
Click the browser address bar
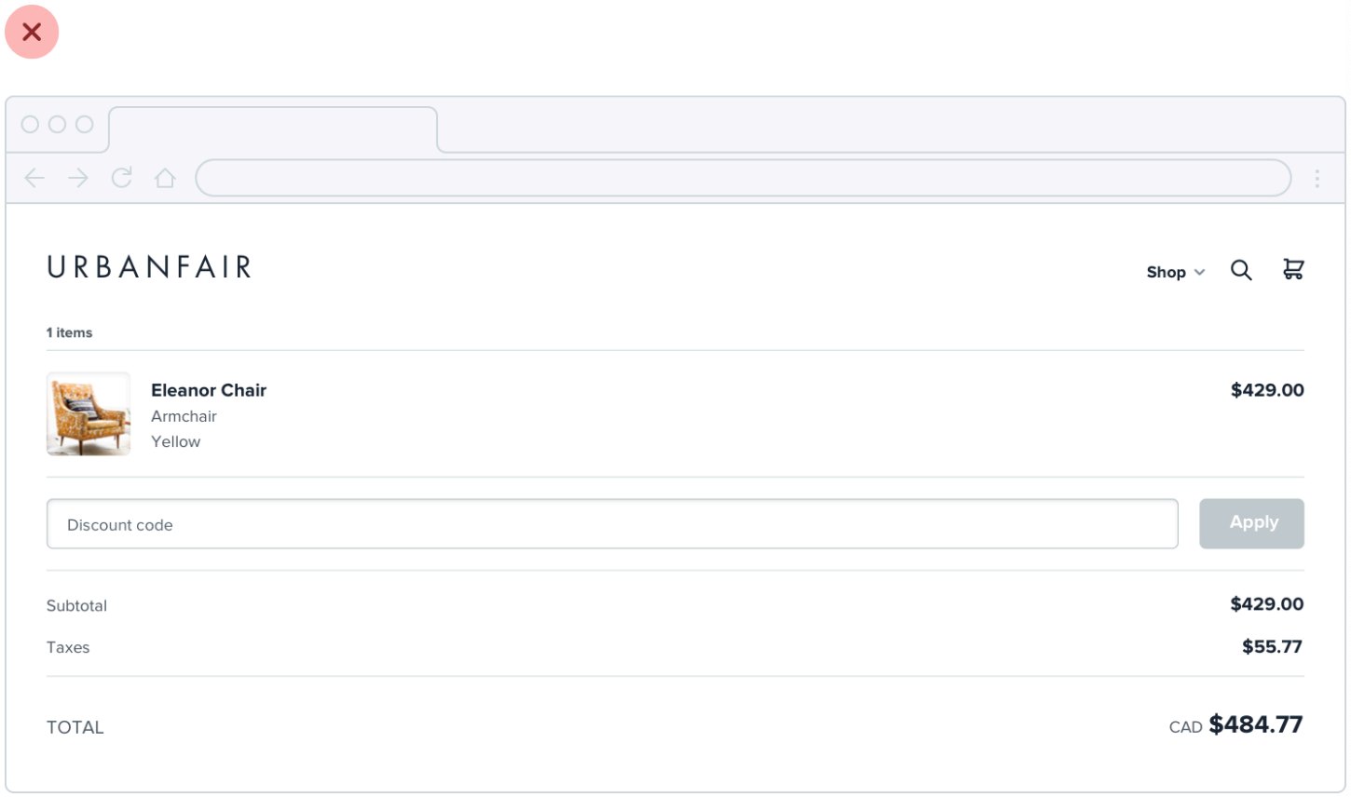click(x=743, y=178)
